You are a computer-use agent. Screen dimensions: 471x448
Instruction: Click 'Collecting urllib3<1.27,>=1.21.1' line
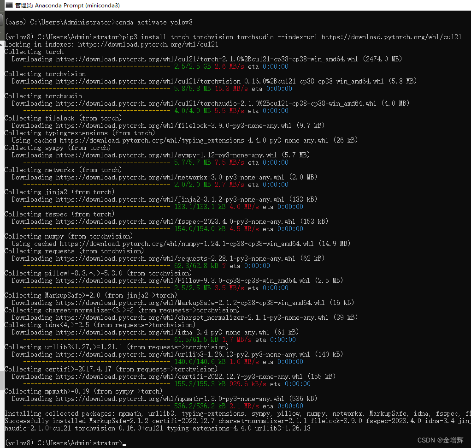click(x=117, y=347)
